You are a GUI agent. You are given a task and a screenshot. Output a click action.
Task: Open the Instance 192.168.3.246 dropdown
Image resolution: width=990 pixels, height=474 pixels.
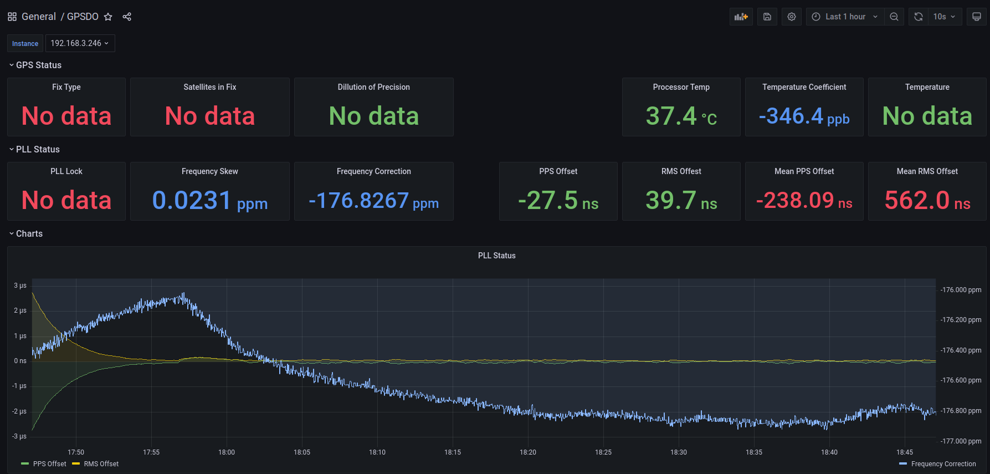coord(80,43)
